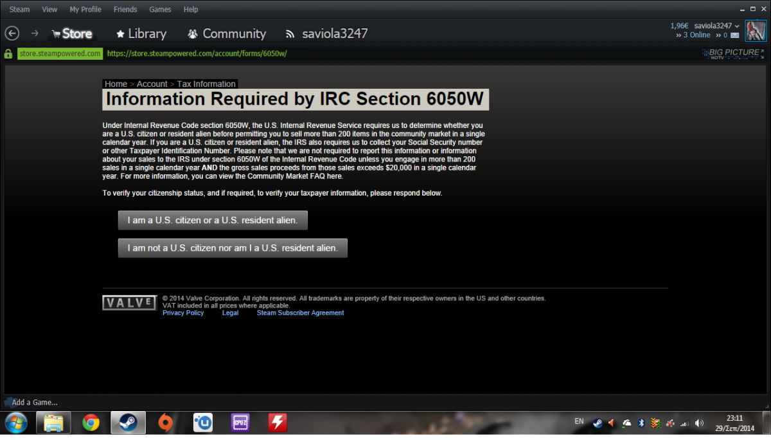This screenshot has height=440, width=771.
Task: Open the View menu
Action: pyautogui.click(x=49, y=10)
